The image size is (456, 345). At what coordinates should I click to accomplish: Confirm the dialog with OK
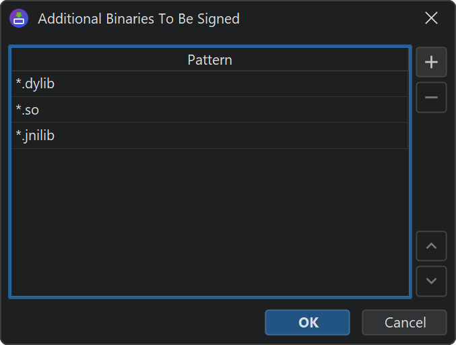click(307, 322)
